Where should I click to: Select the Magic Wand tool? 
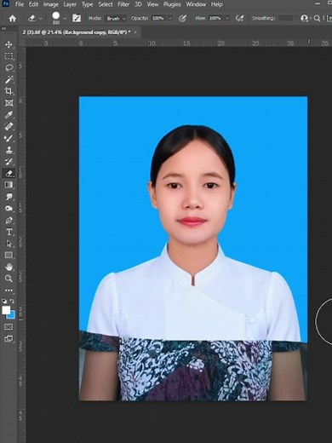click(x=9, y=79)
